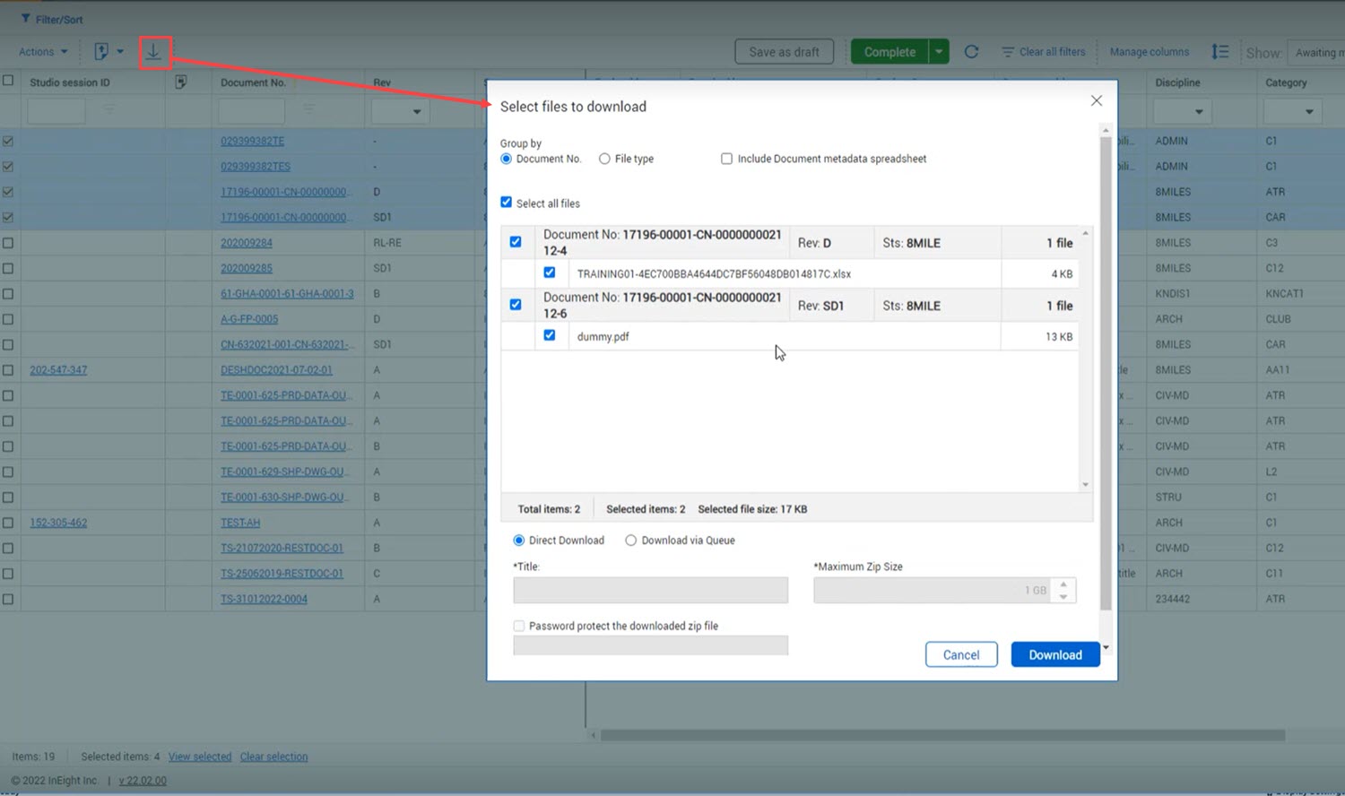Click the attachment column header icon

180,82
